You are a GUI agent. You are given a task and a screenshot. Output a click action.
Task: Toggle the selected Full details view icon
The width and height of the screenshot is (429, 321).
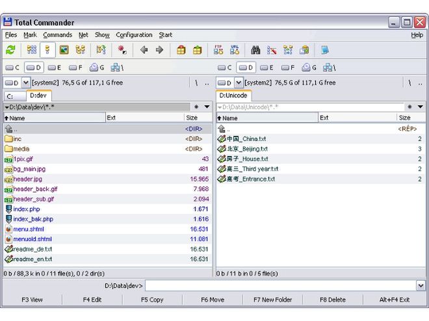click(47, 50)
